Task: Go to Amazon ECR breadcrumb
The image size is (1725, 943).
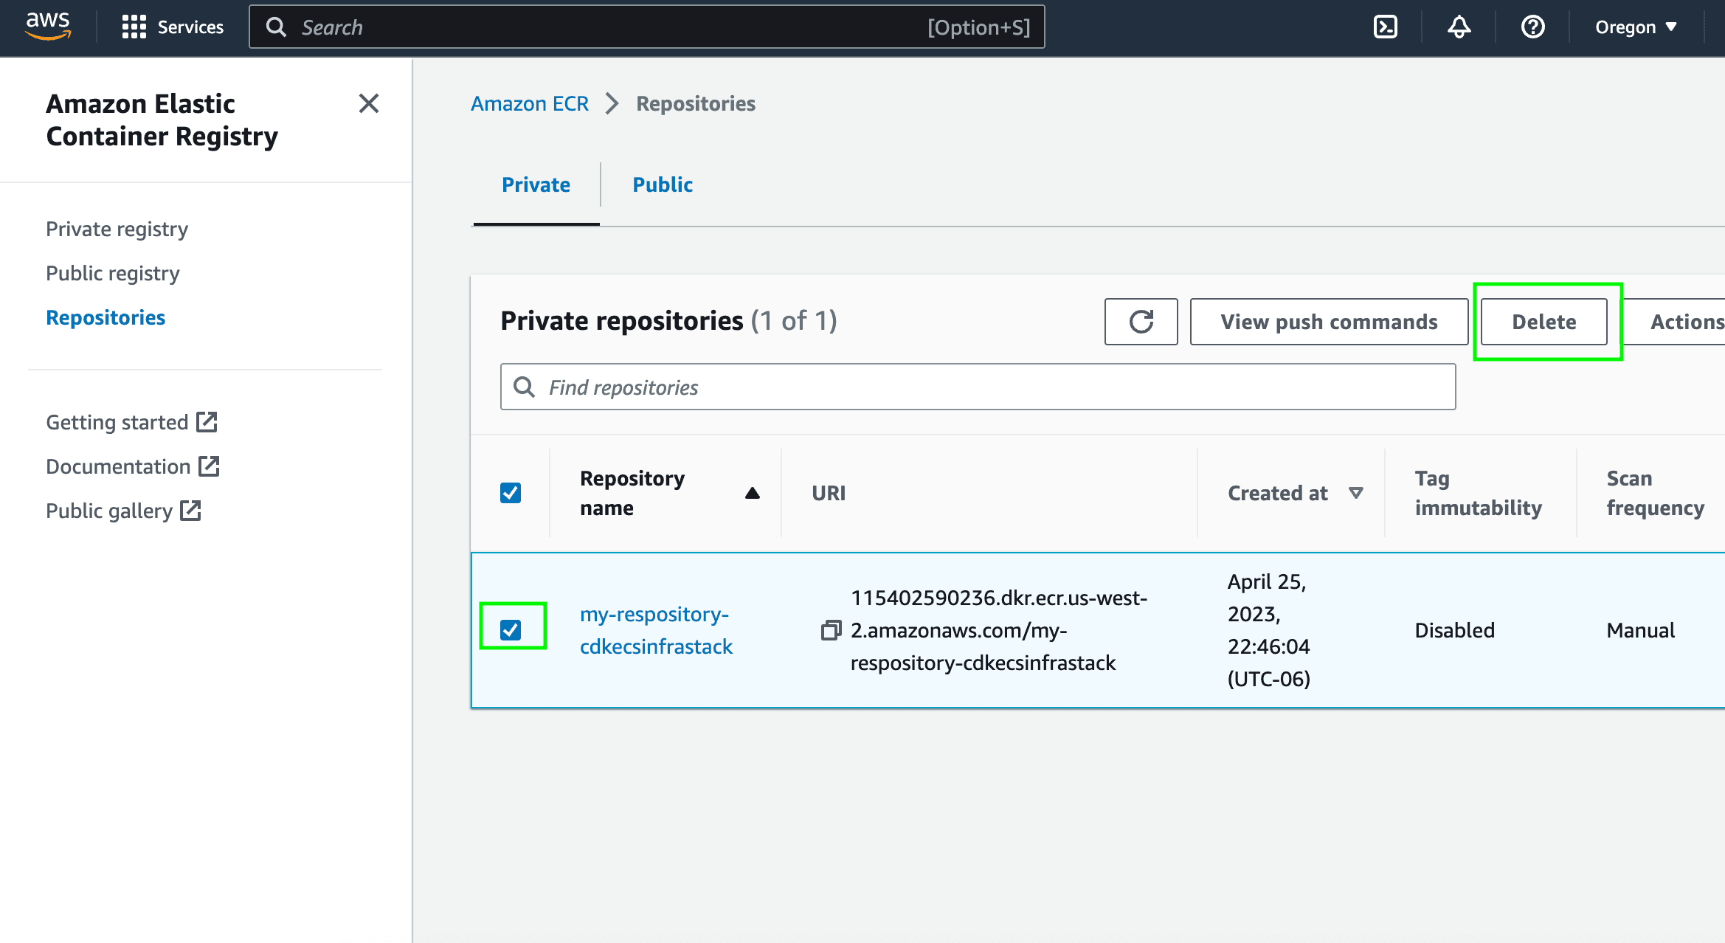Action: tap(530, 103)
